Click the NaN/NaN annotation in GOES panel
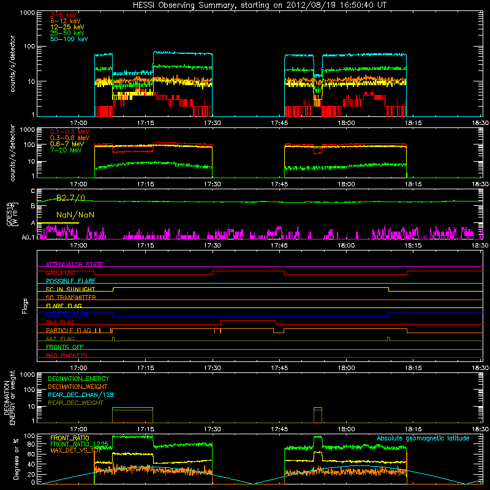 [75, 215]
